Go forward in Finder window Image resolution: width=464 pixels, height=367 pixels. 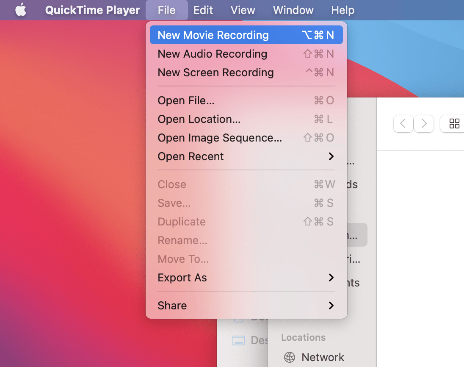[424, 123]
